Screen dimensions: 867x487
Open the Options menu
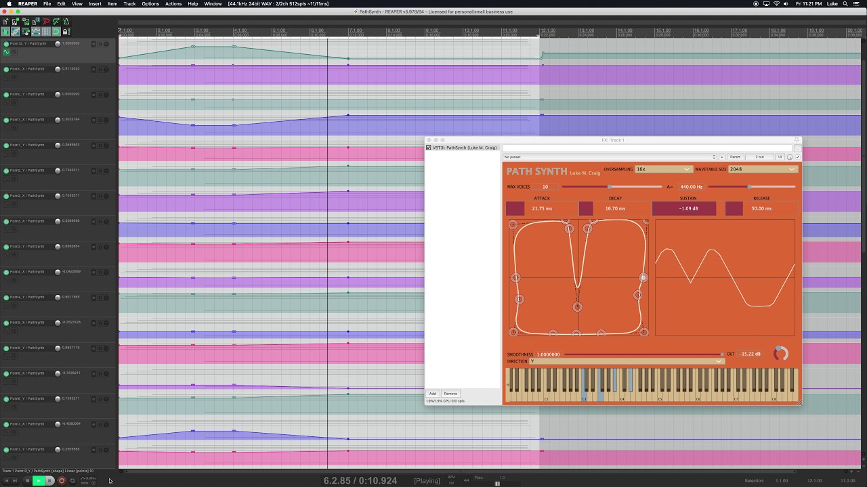[x=150, y=3]
